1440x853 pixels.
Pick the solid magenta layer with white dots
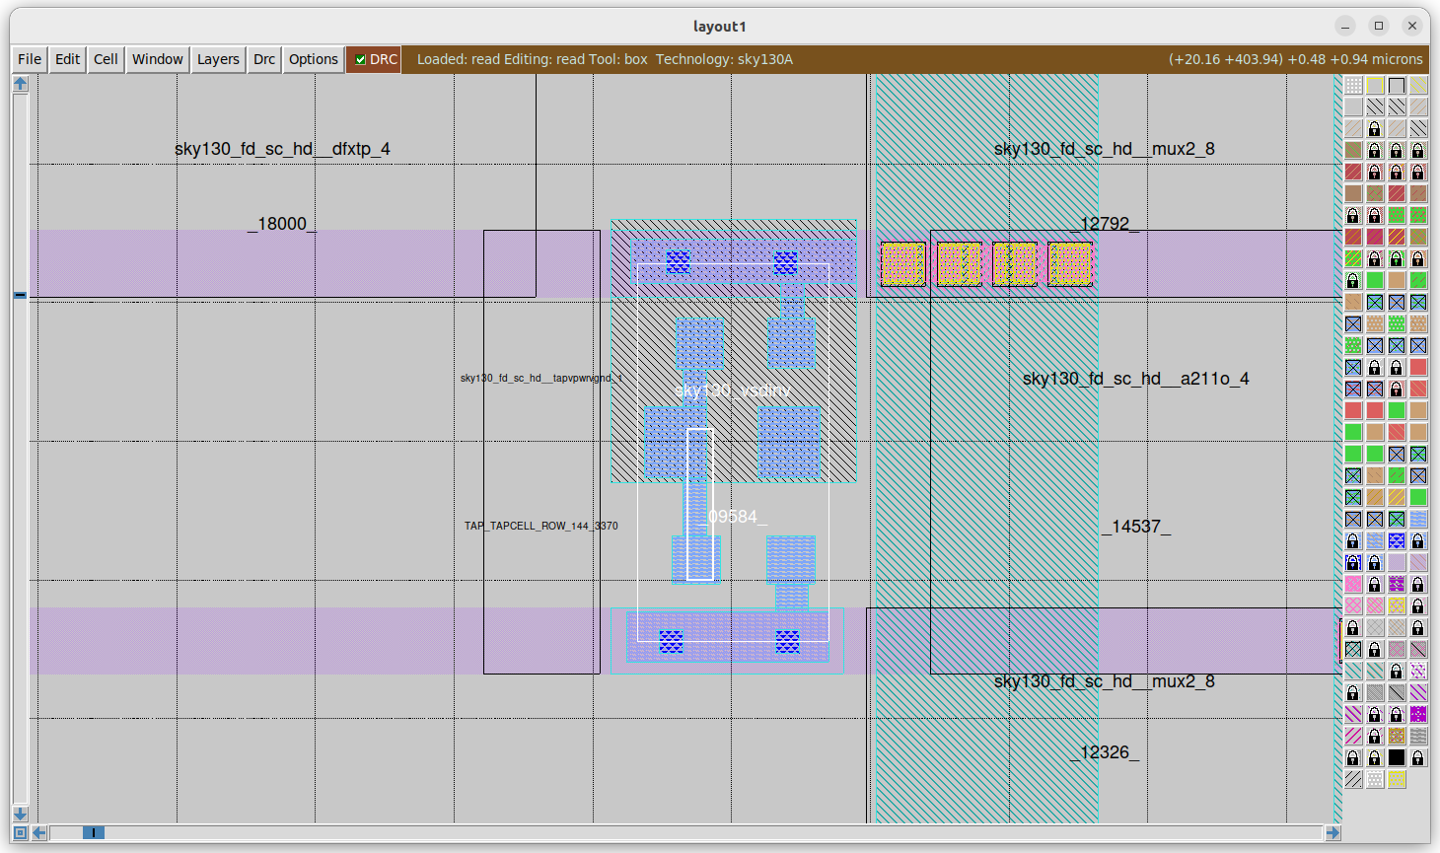pos(1418,714)
